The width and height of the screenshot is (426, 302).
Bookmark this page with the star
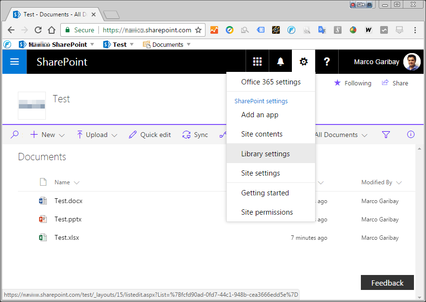pyautogui.click(x=199, y=30)
